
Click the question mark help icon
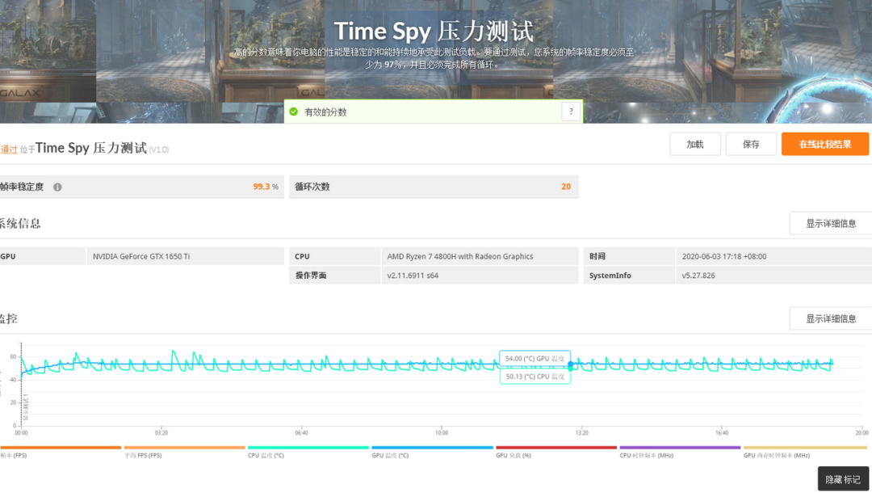(x=571, y=112)
